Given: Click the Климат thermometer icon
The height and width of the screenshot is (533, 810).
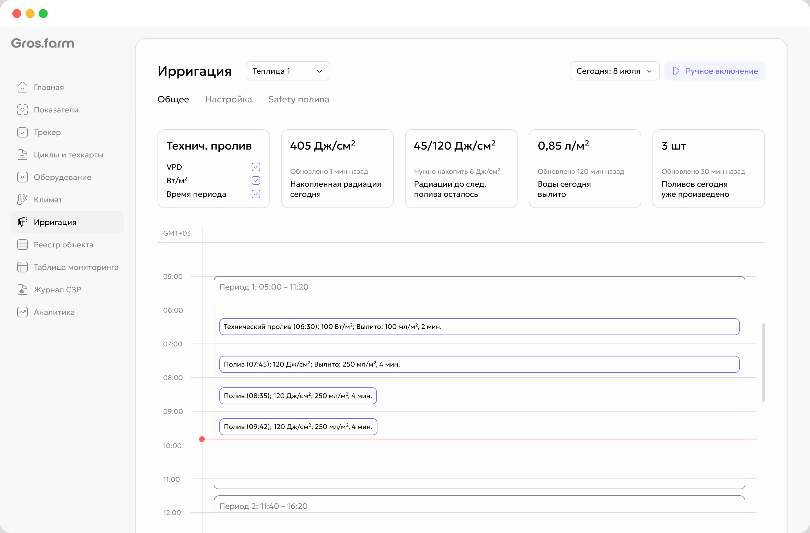Looking at the screenshot, I should pos(22,200).
